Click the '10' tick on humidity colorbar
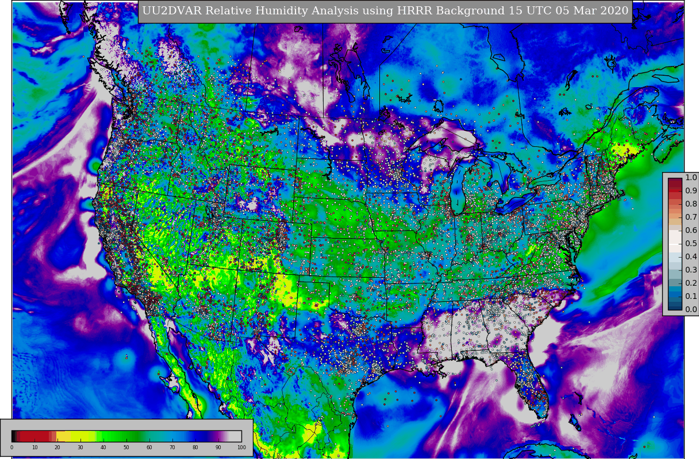Viewport: 699px width, 459px height. tap(34, 448)
